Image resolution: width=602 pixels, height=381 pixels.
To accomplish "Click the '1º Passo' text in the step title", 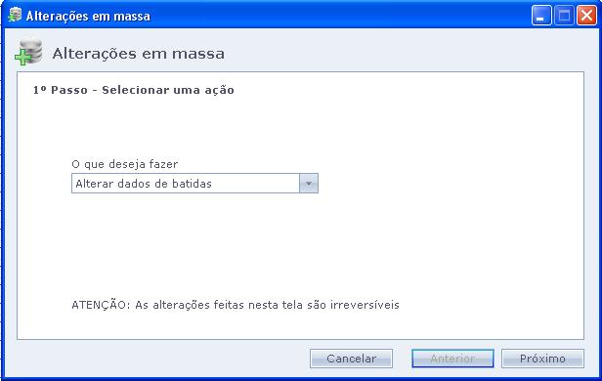I will point(61,90).
